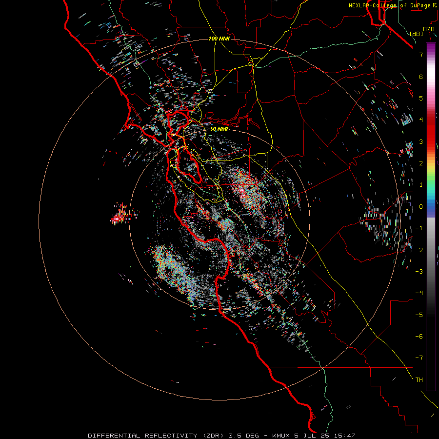Screen dimensions: 439x439
Task: Click the "7" value on the color scale
Action: pos(421,55)
